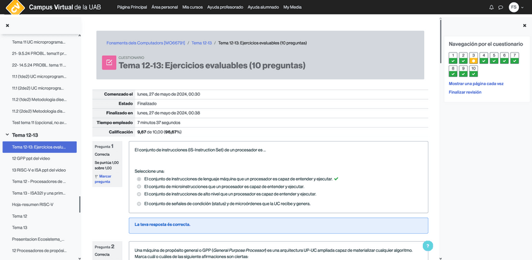The image size is (532, 260).
Task: Open Hoja-resumen RISC-V in course index
Action: click(33, 204)
